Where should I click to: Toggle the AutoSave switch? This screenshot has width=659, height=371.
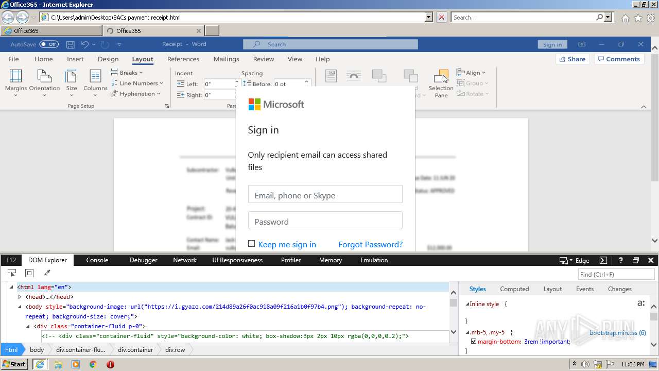(49, 44)
